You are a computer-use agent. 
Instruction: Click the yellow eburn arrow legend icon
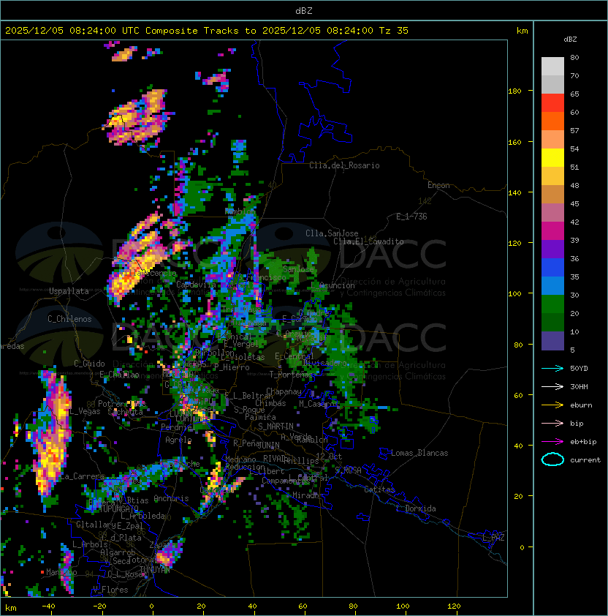[552, 405]
